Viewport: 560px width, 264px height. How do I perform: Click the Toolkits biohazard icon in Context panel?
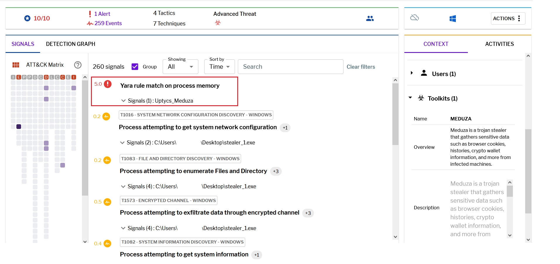pos(421,98)
